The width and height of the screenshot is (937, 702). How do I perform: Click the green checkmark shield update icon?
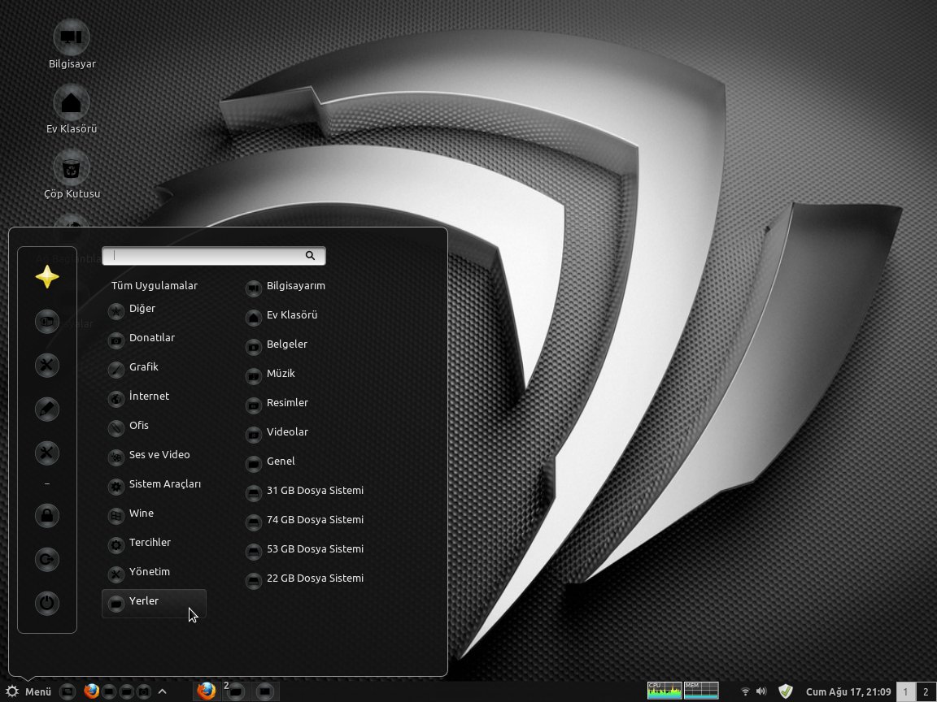coord(786,691)
